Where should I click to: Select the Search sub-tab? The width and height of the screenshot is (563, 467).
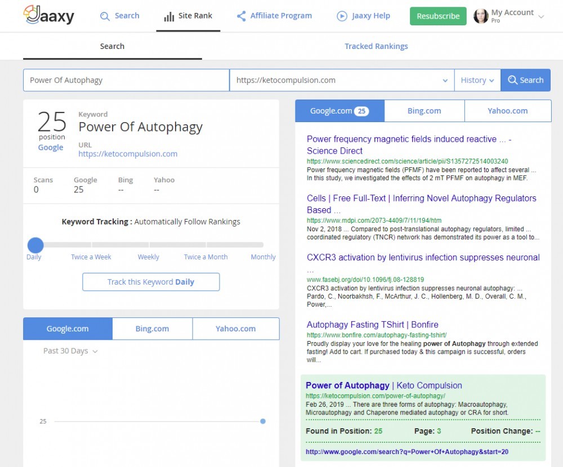[x=113, y=46]
